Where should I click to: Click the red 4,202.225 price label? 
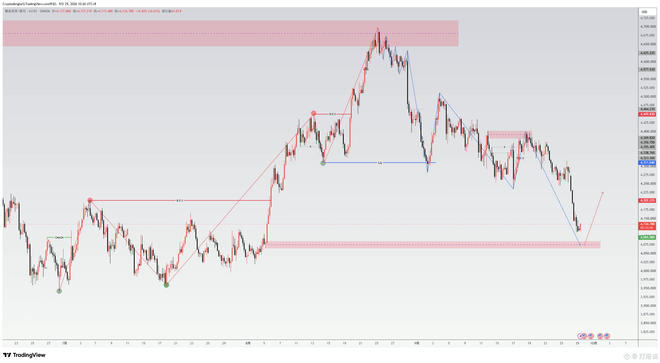tap(647, 200)
